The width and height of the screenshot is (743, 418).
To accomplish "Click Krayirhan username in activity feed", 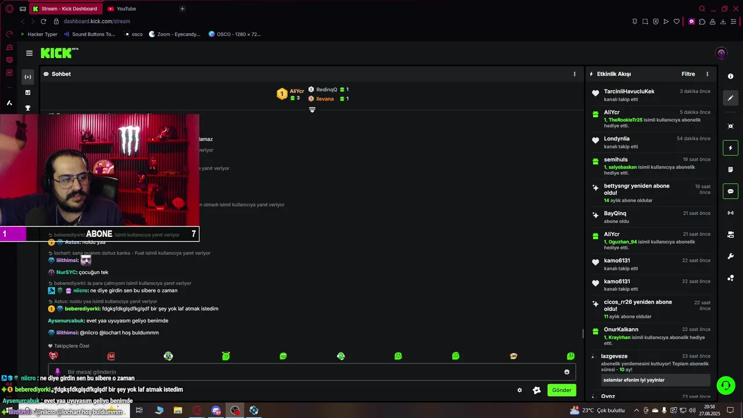I will (619, 337).
